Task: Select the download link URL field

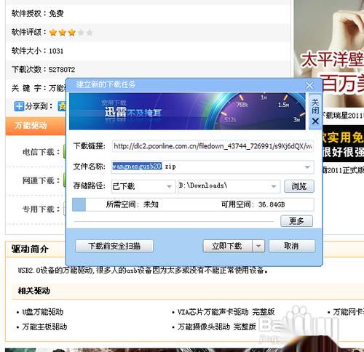Action: click(x=213, y=146)
